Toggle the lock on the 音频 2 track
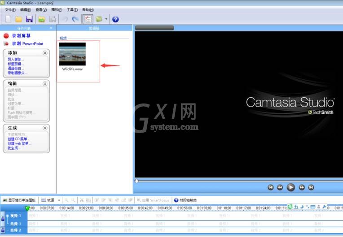 [3, 230]
